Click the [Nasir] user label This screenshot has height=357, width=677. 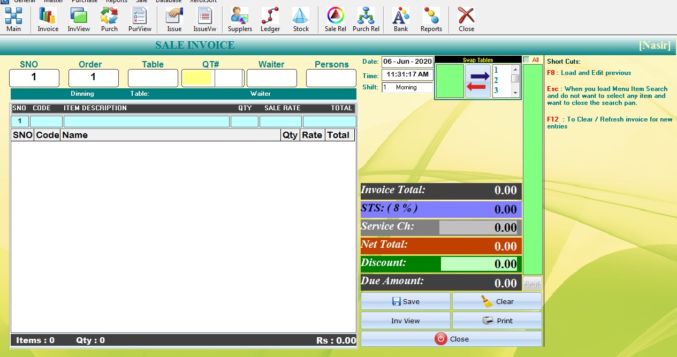[x=655, y=45]
